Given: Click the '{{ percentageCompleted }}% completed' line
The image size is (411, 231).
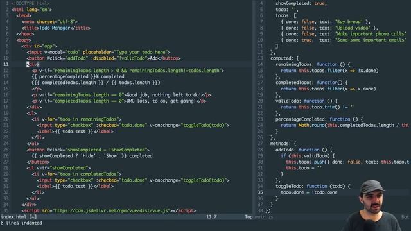Looking at the screenshot, I should [x=78, y=76].
